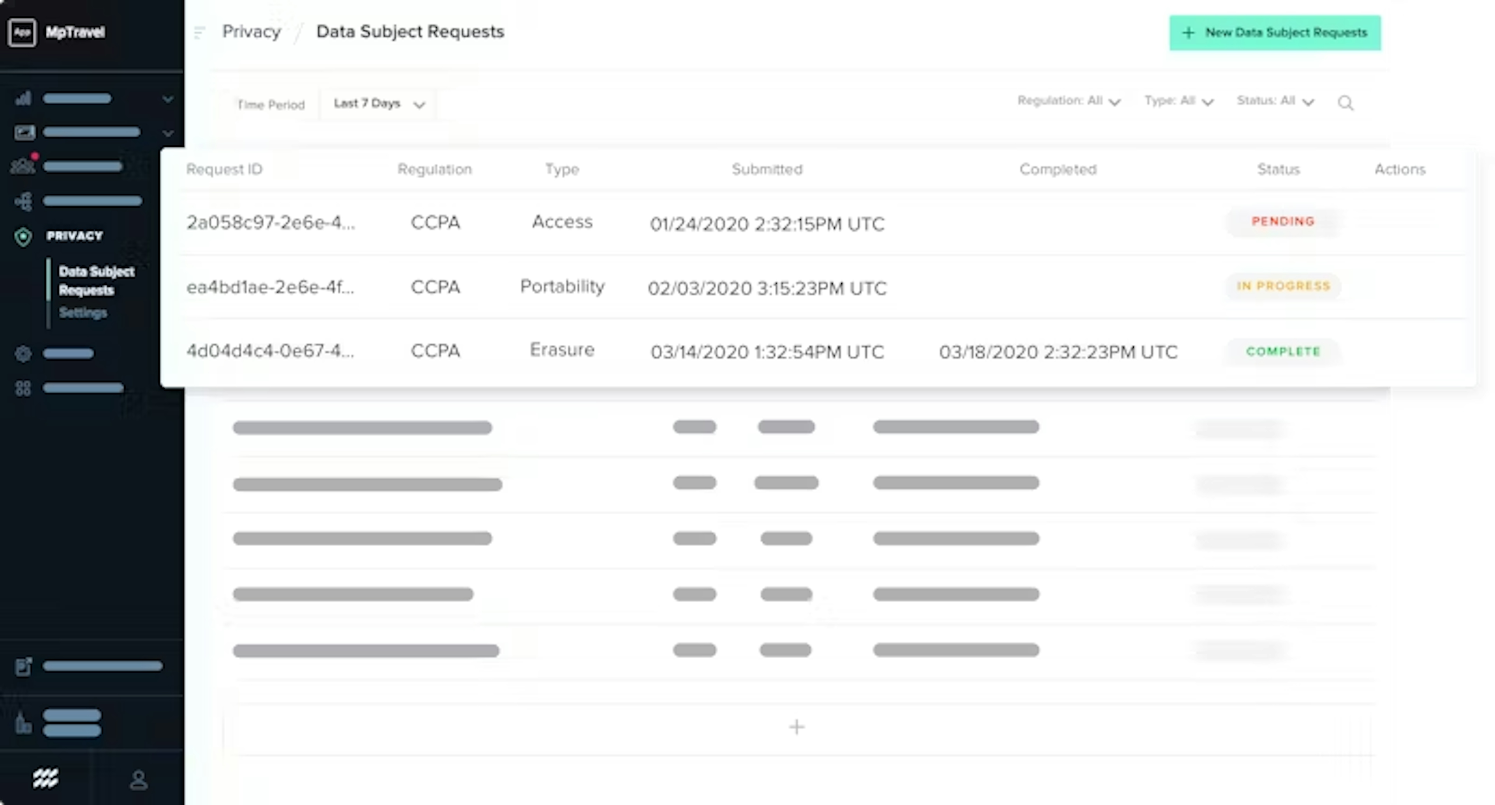Open Settings under Privacy menu
This screenshot has width=1495, height=805.
point(83,313)
